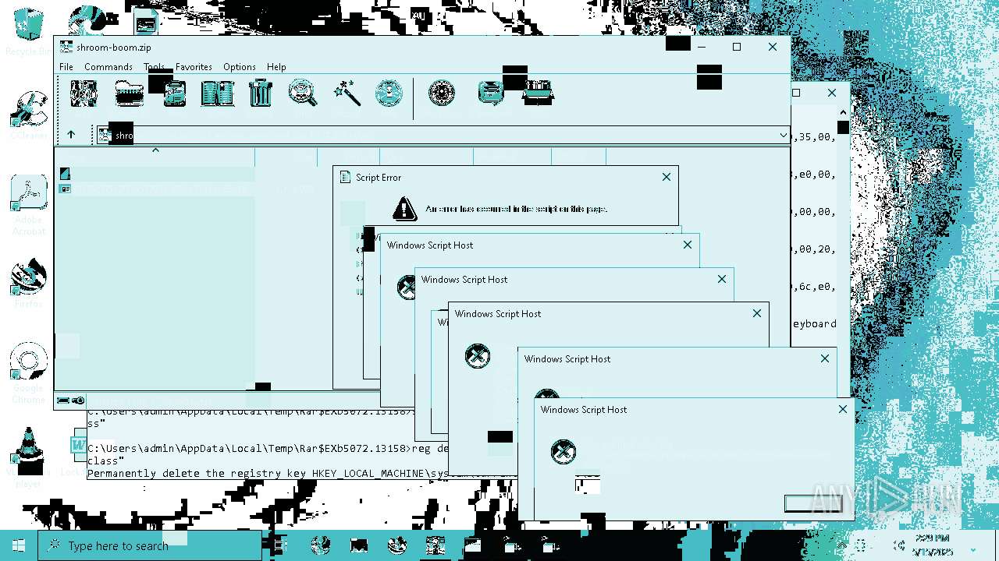
Task: Go up one level in WinRAR
Action: 71,135
